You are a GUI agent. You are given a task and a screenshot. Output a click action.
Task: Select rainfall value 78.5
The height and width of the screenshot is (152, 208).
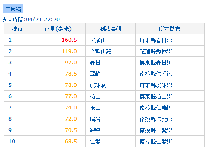pyautogui.click(x=71, y=74)
